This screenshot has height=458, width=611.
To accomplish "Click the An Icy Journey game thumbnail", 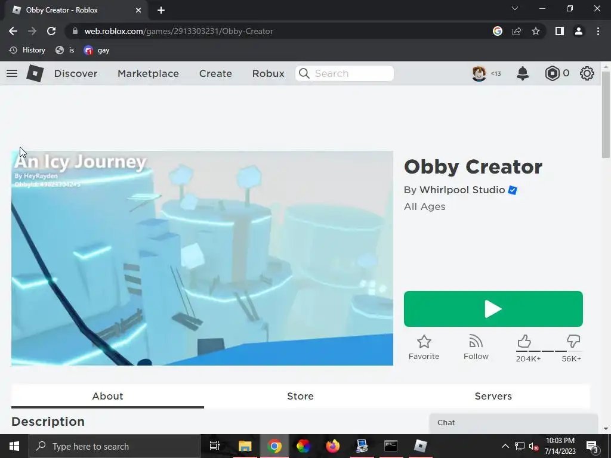I will click(x=202, y=258).
